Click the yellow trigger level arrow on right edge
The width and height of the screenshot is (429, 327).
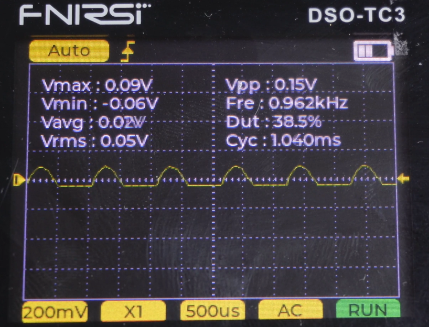click(x=403, y=179)
